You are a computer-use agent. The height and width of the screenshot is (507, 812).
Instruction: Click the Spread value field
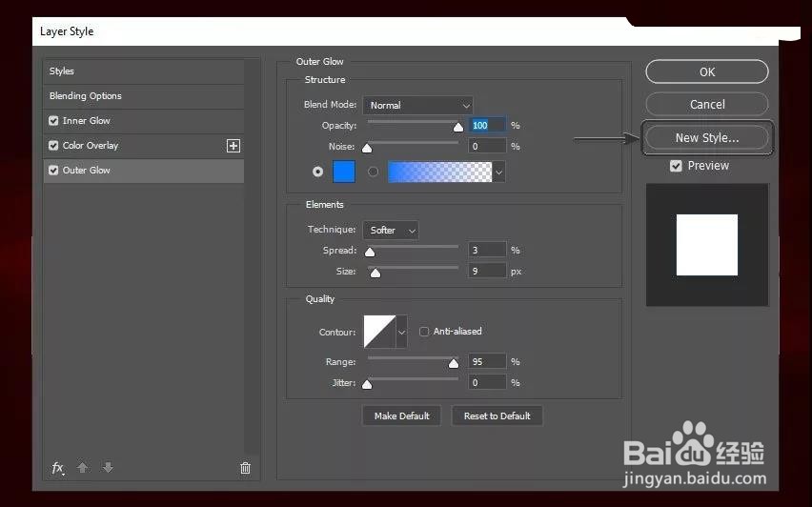point(487,250)
